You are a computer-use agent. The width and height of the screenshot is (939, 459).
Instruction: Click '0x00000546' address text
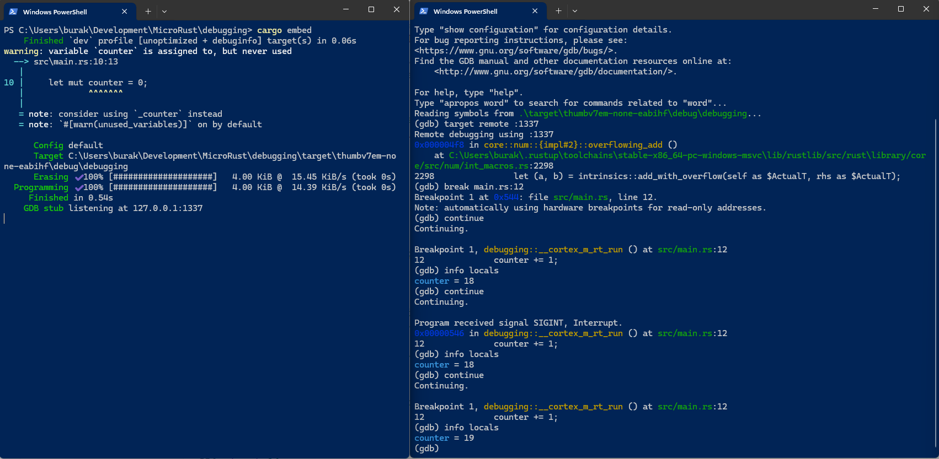click(x=439, y=333)
